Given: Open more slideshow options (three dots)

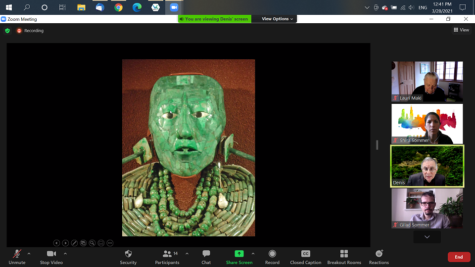Looking at the screenshot, I should tap(110, 243).
